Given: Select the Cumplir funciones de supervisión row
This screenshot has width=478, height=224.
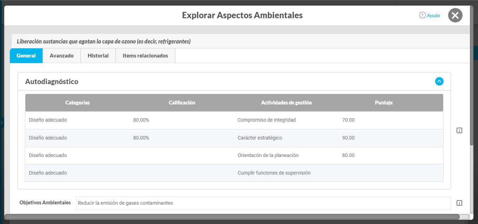Looking at the screenshot, I should 234,173.
